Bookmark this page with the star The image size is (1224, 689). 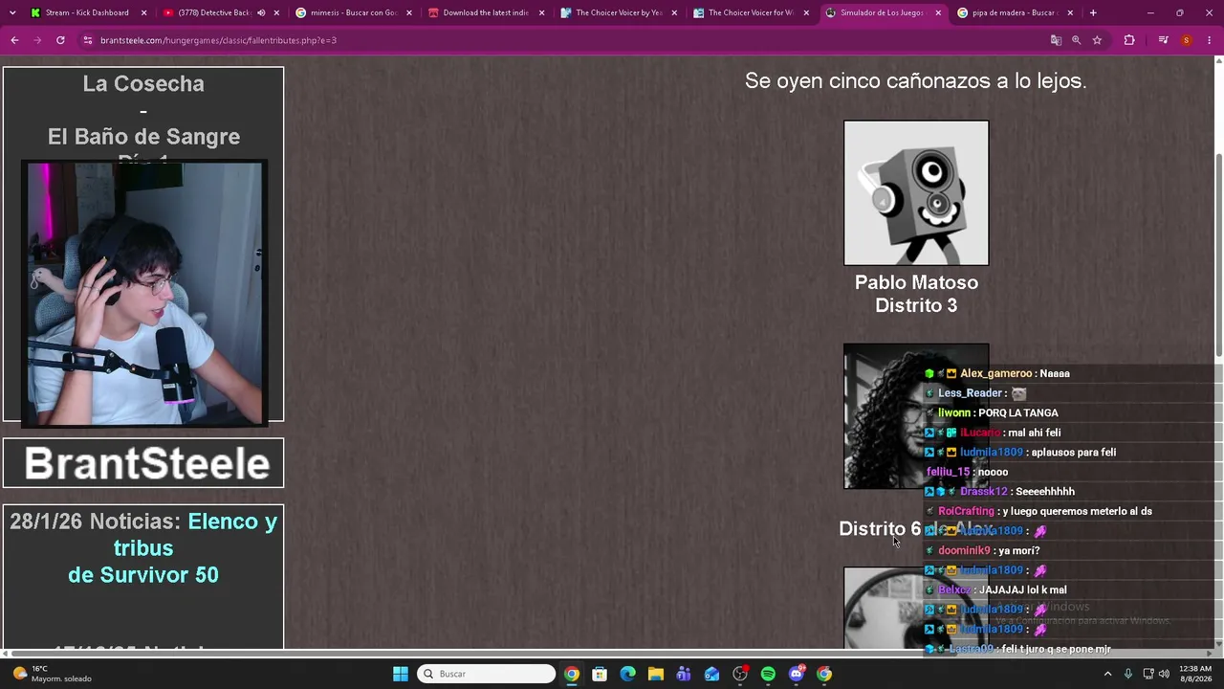click(1097, 40)
